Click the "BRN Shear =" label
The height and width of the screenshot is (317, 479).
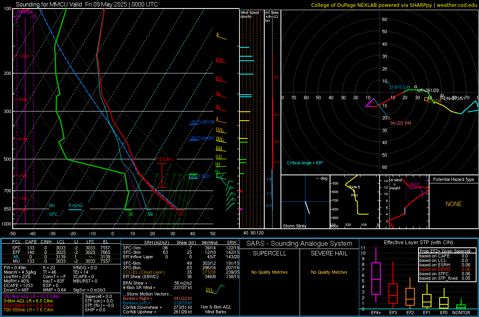point(135,283)
